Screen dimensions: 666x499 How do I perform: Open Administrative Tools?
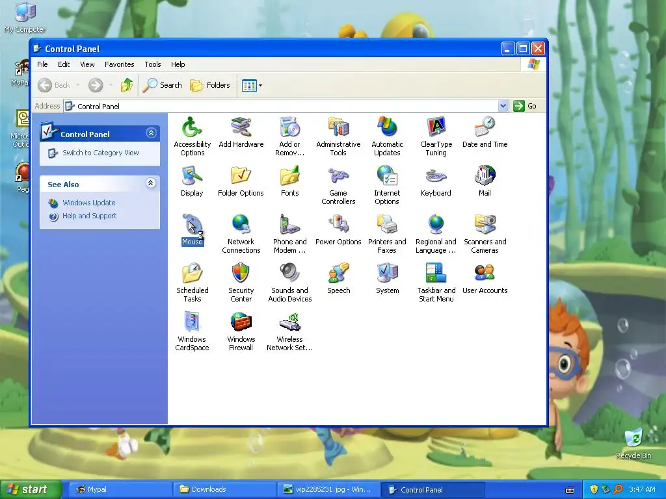[x=338, y=136]
